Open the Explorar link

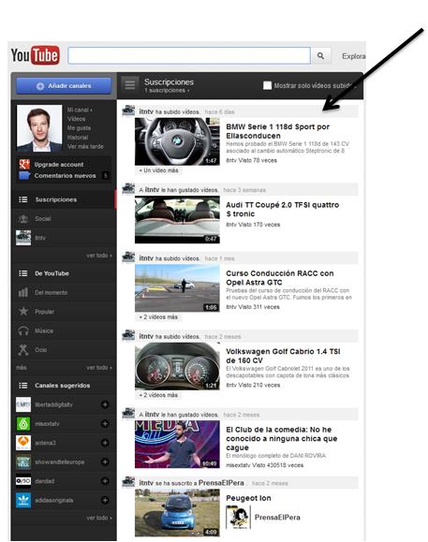(353, 56)
